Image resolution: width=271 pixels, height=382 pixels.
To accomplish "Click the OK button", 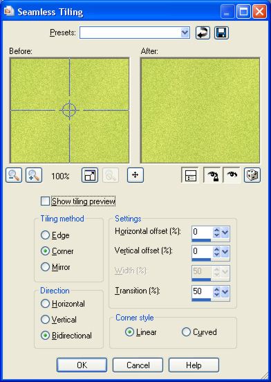I will tap(82, 365).
